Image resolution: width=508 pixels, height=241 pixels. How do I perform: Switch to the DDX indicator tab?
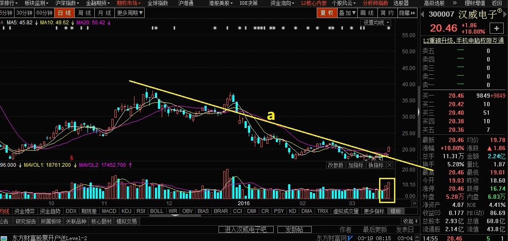click(x=71, y=211)
